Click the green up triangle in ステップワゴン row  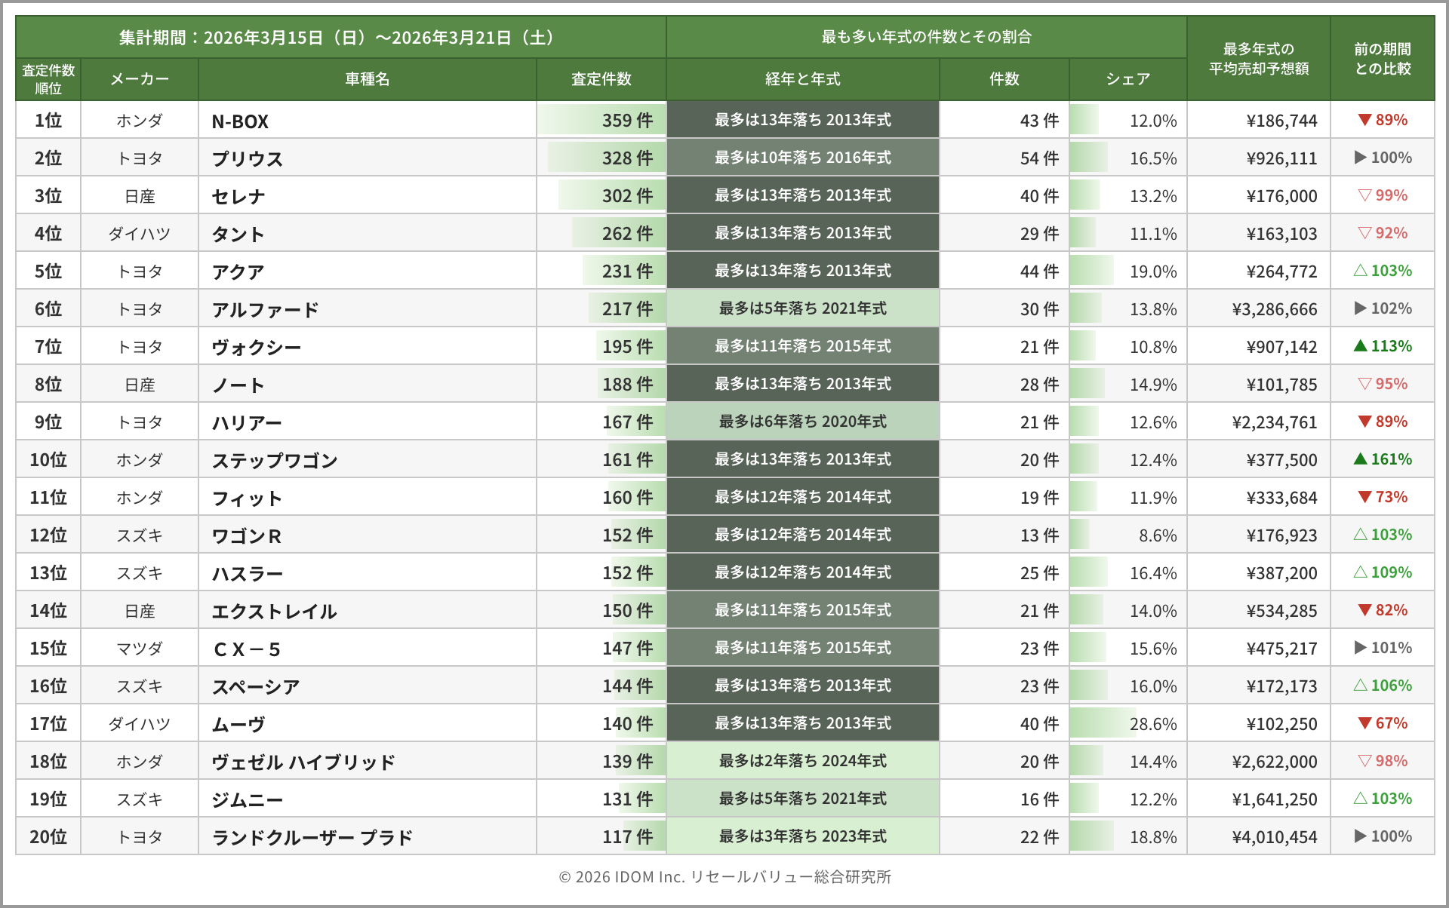[1360, 459]
